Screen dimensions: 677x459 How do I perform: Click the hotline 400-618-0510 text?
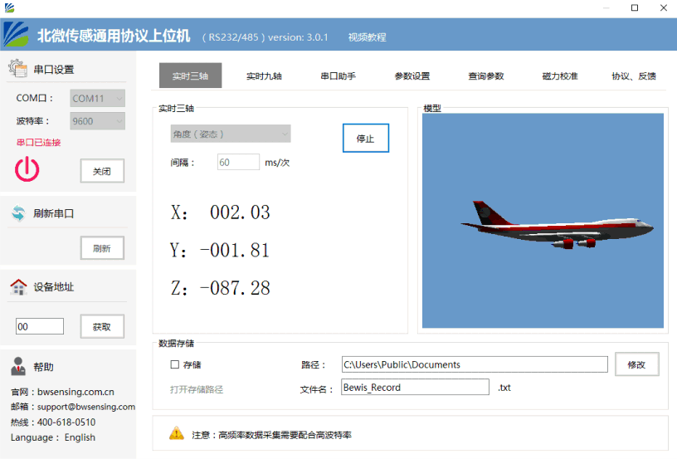66,422
